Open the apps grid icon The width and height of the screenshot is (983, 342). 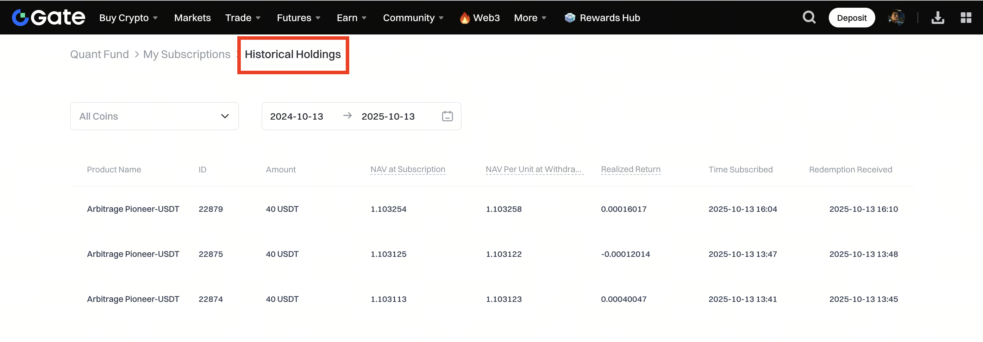965,18
